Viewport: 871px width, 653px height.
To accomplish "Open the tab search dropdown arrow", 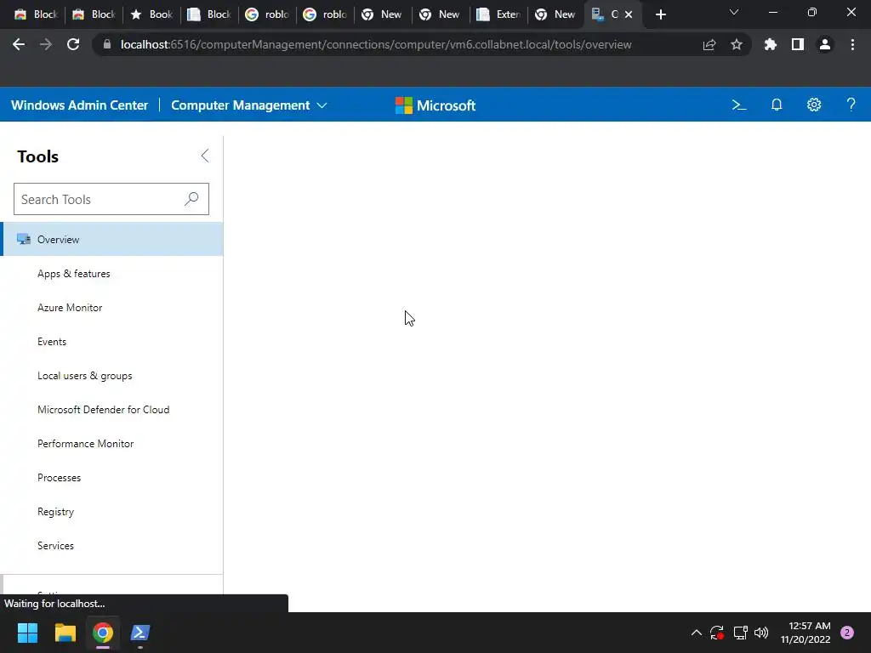I will [734, 12].
